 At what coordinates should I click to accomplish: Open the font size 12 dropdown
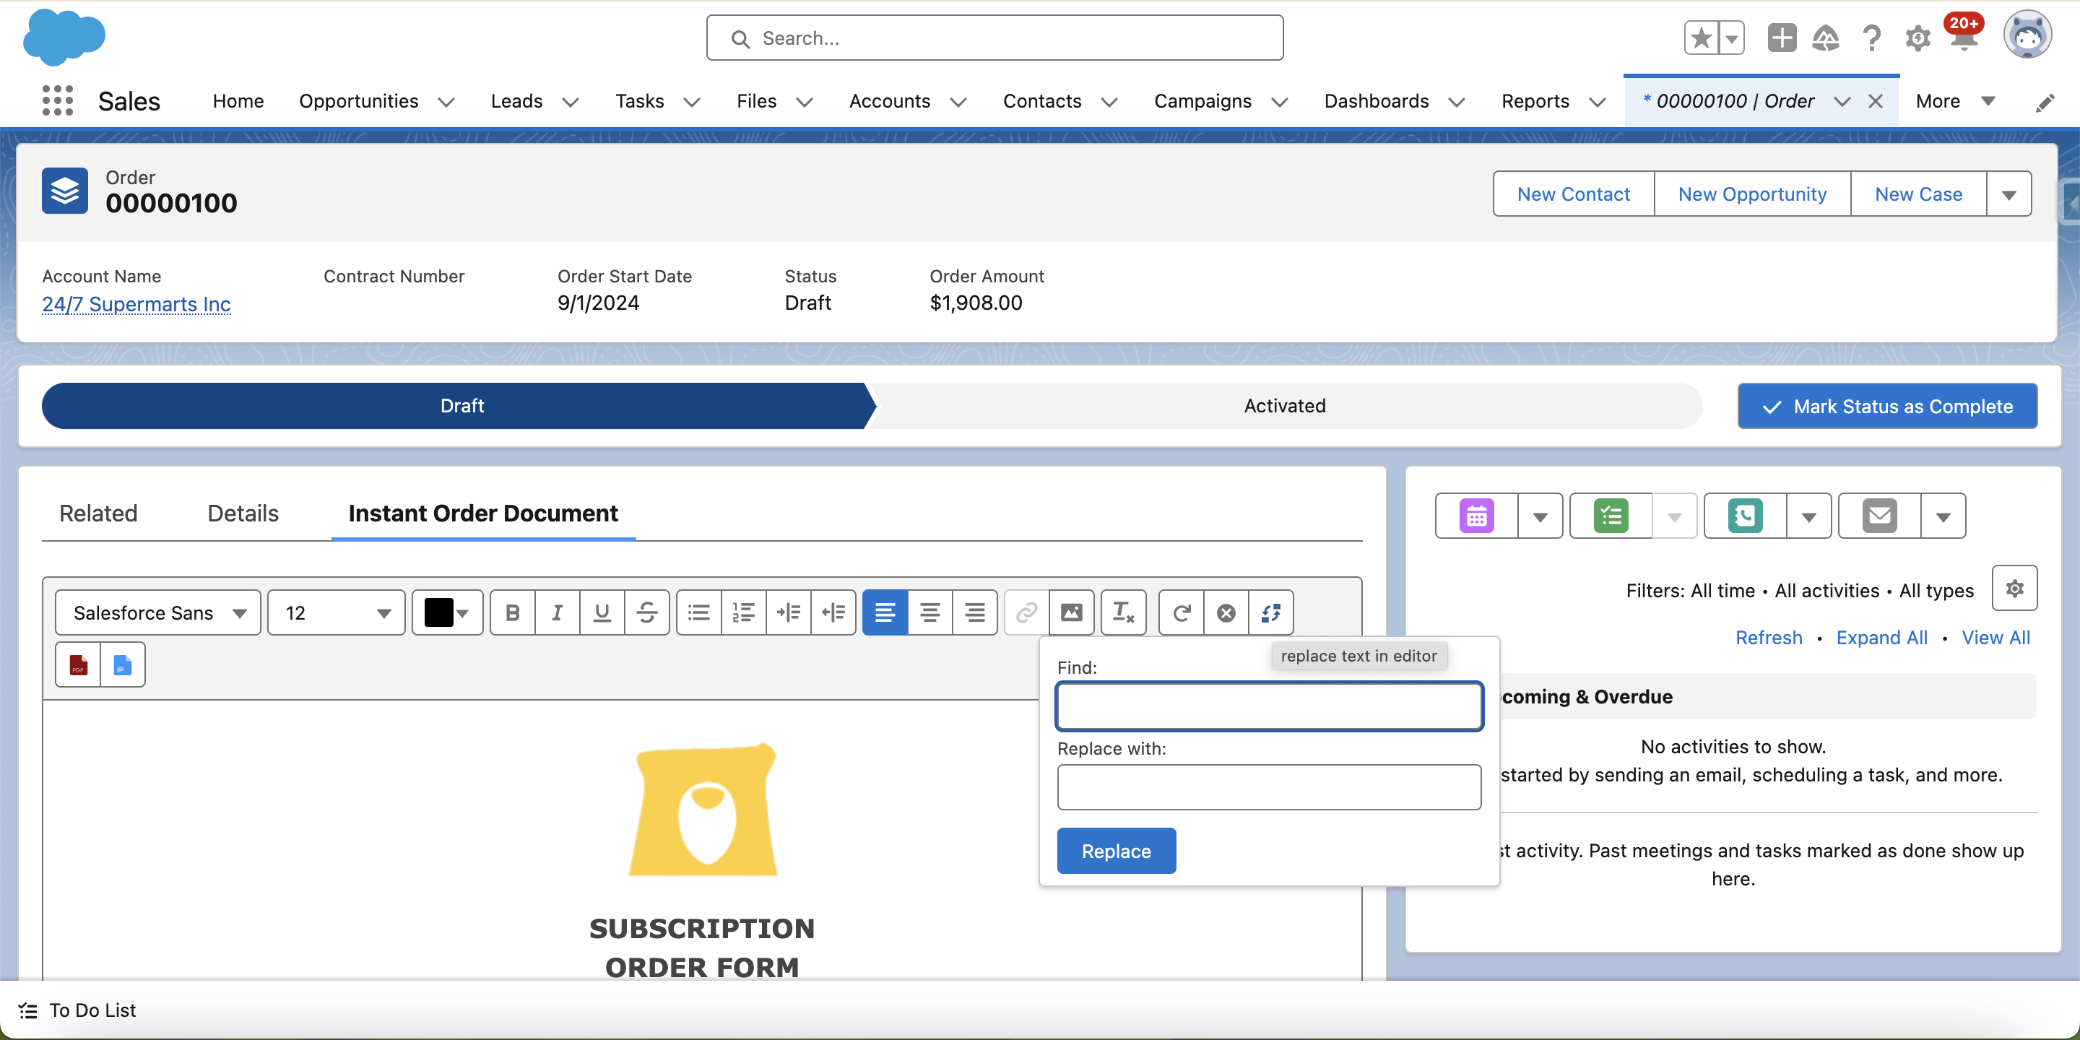click(x=337, y=613)
